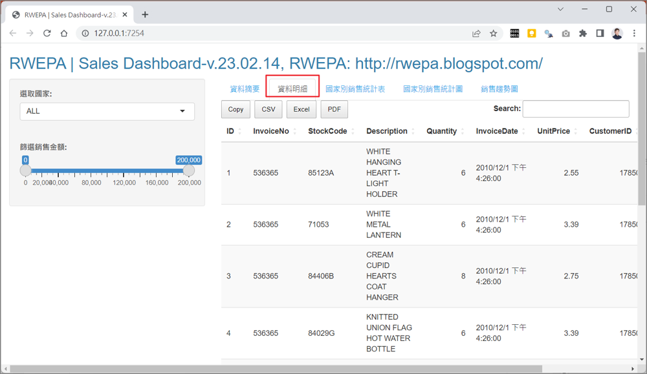This screenshot has height=374, width=647.
Task: Open new browser tab with plus icon
Action: (145, 14)
